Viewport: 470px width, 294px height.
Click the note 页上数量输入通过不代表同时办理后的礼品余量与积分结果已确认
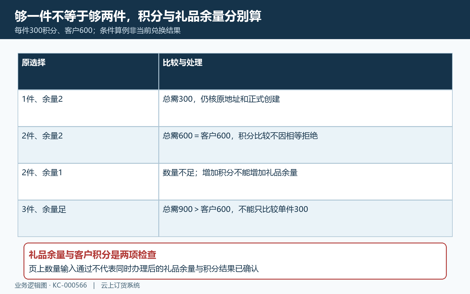144,269
